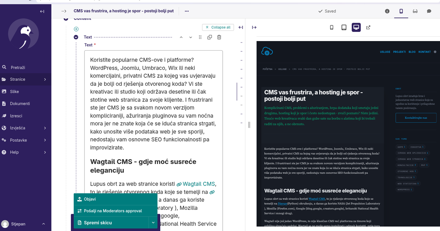Viewport: 440px width, 231px height.
Task: Expand the Stranice submenu chevron
Action: [45, 79]
